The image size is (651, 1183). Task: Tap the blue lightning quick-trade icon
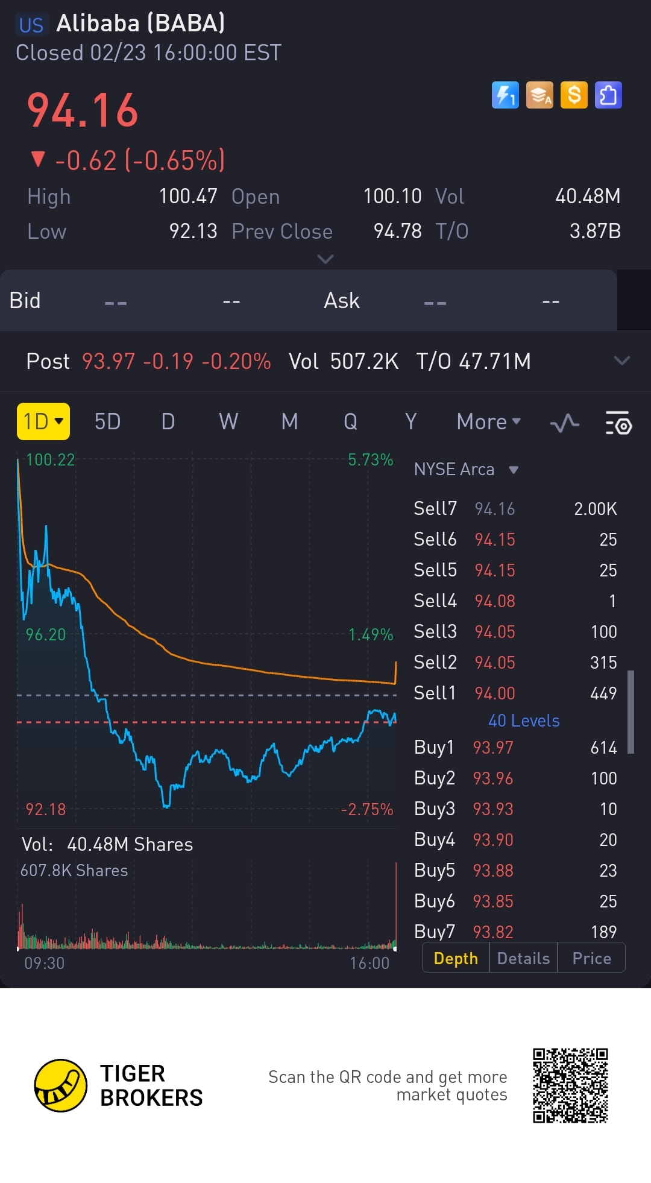(505, 95)
